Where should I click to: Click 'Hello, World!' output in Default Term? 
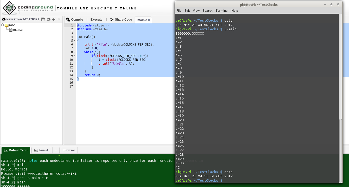click(x=14, y=169)
